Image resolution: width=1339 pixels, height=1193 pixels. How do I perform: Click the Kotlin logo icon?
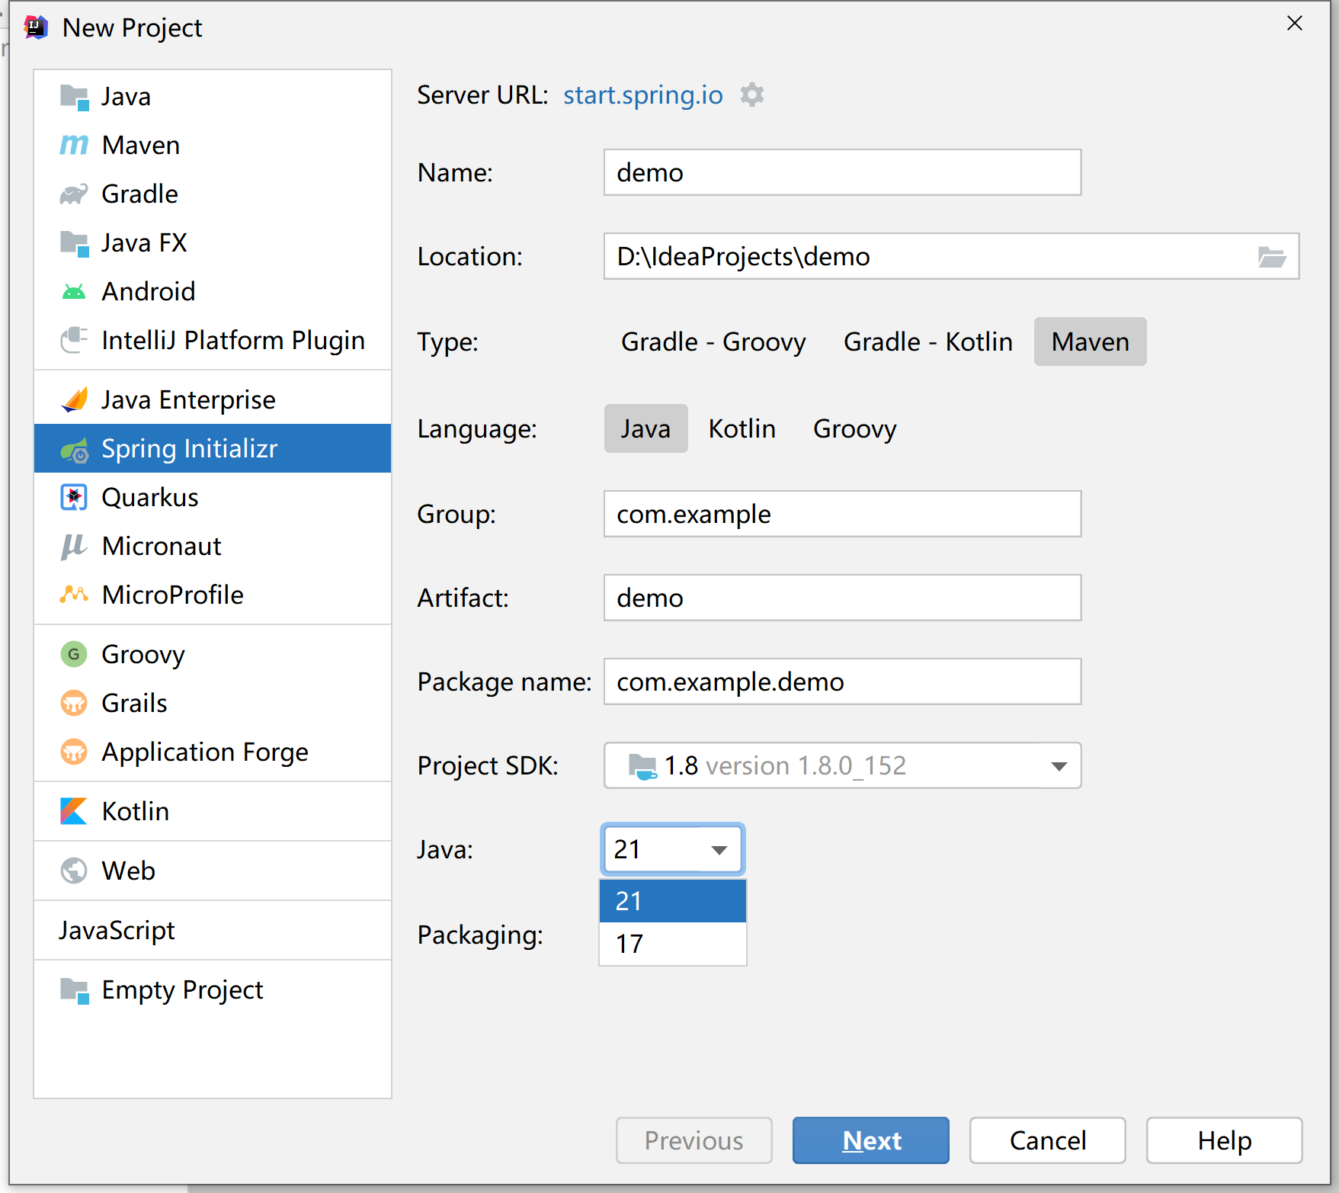(x=74, y=811)
